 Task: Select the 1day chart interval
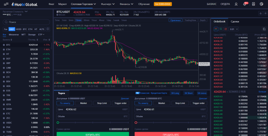[109, 20]
